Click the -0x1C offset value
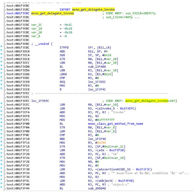Image resolution: width=193 pixels, height=193 pixels. 68,25
